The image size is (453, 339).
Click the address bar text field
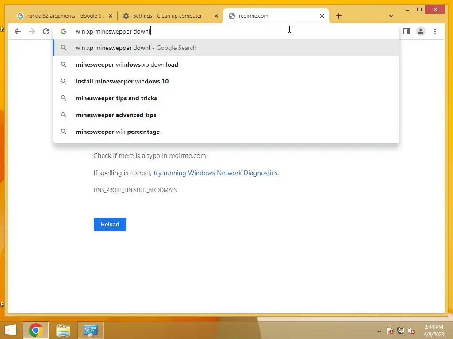click(225, 31)
